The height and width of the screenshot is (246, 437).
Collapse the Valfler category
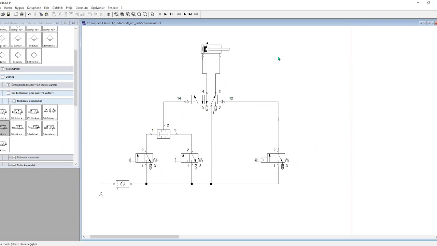(3, 77)
